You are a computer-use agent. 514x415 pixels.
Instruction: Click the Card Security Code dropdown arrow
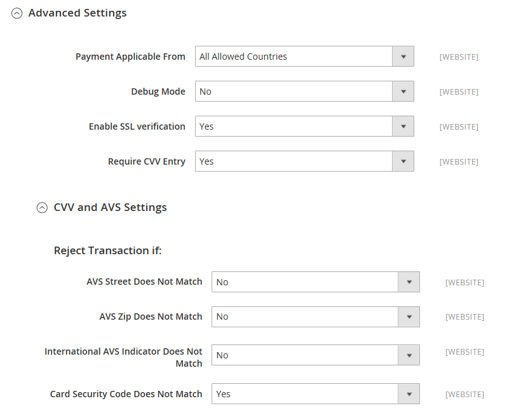[x=409, y=393]
